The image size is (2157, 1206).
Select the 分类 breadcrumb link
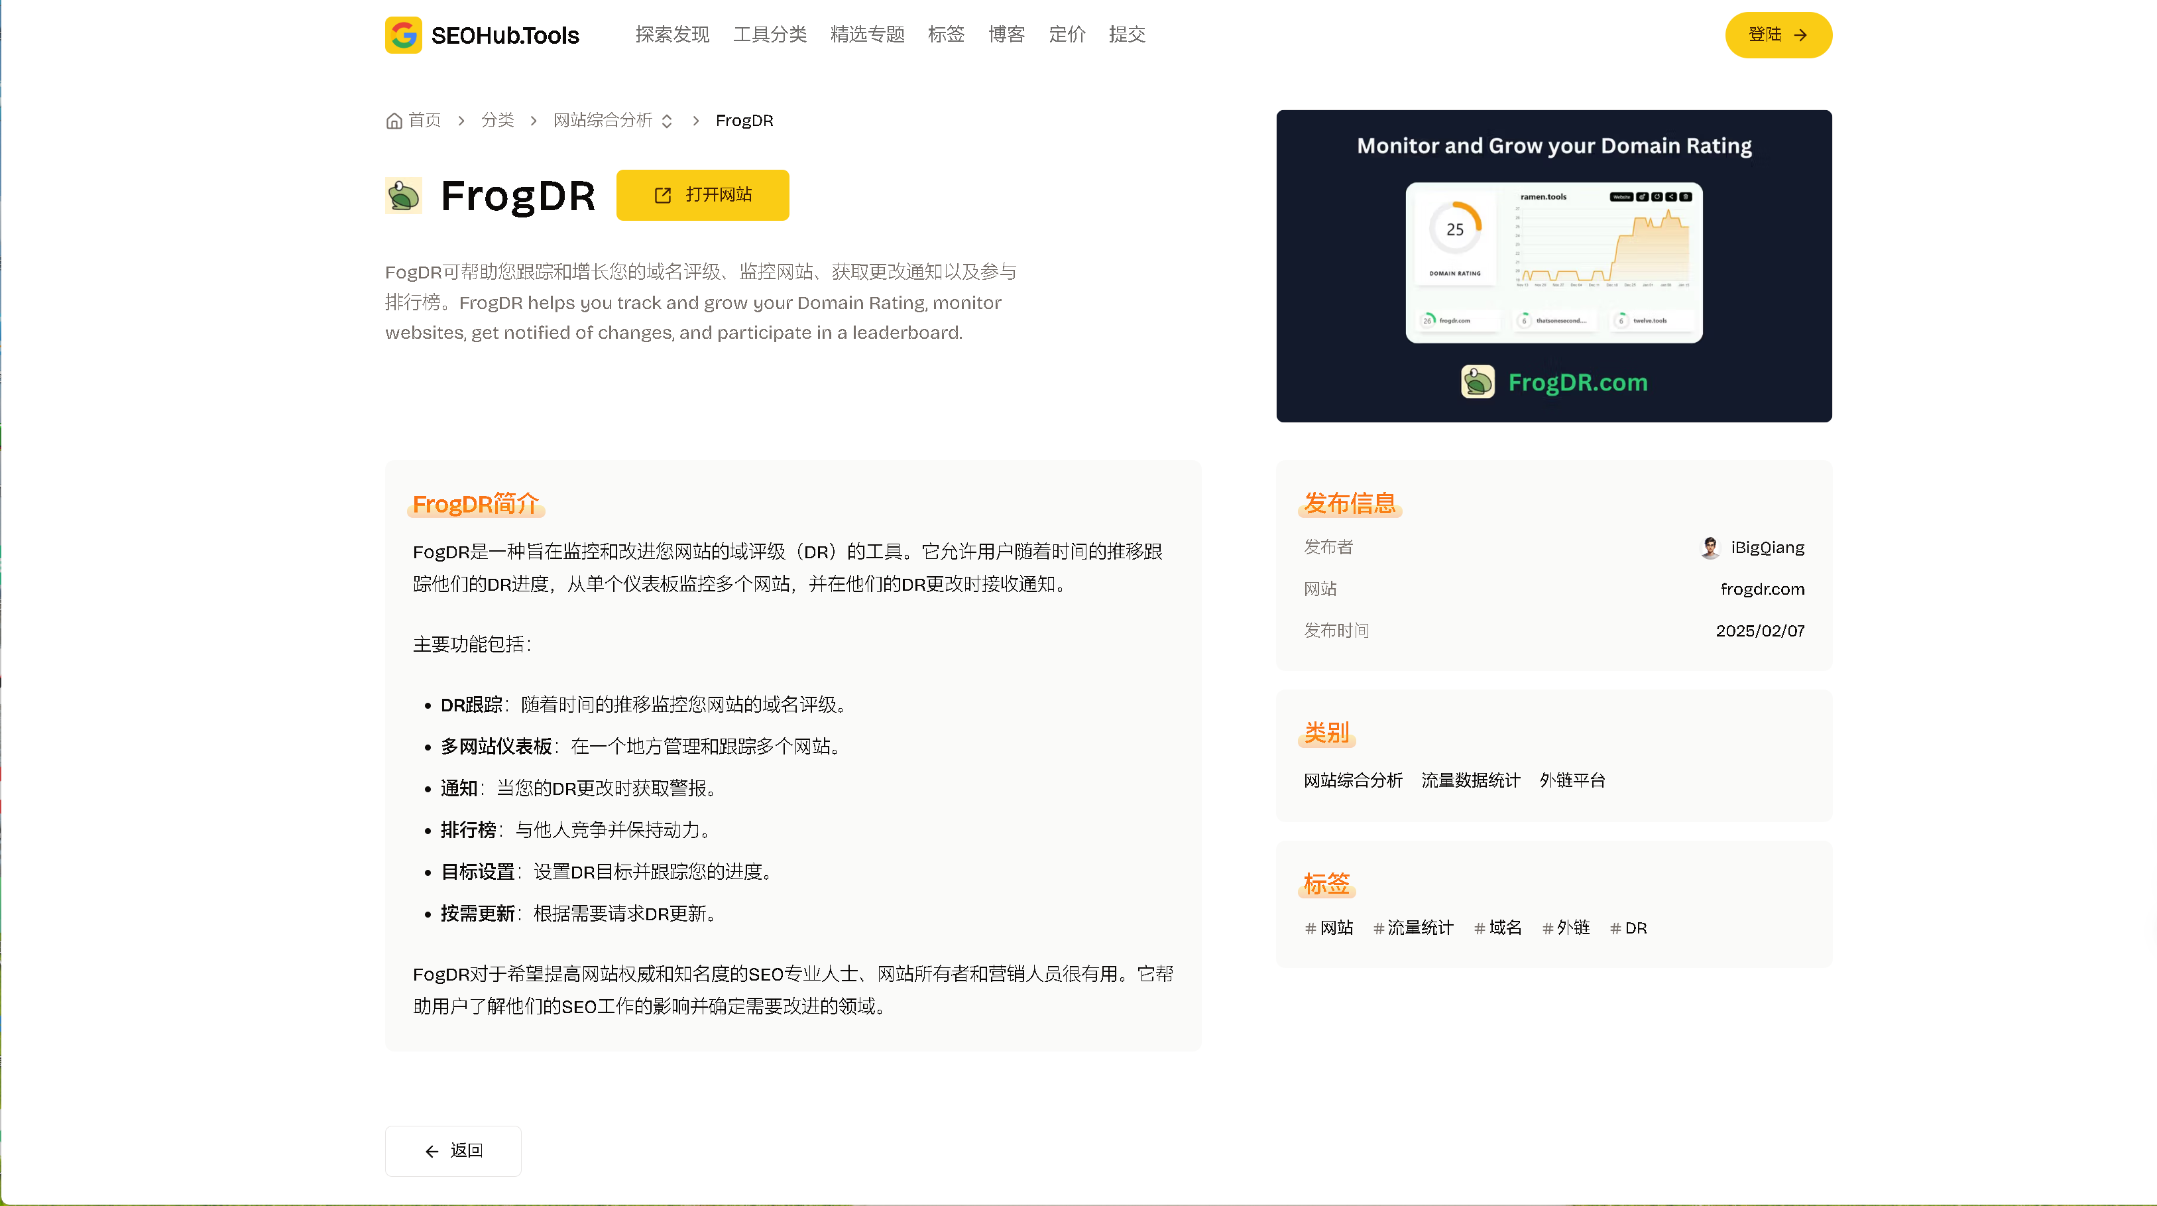497,121
